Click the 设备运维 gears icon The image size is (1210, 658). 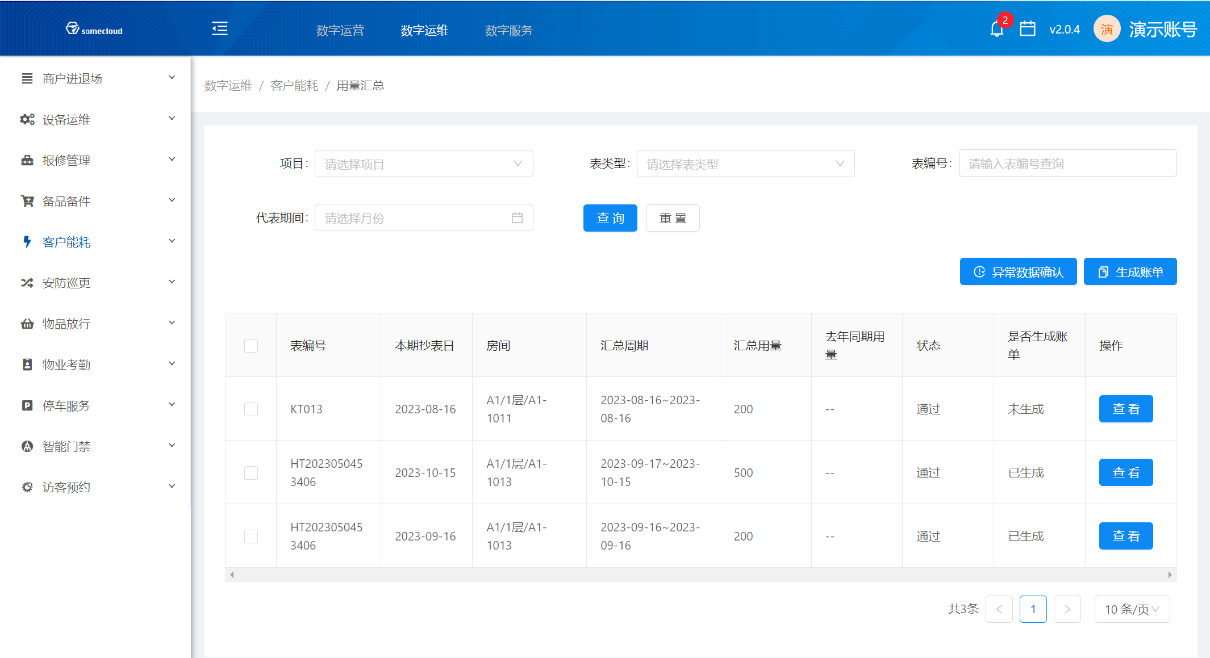(x=27, y=119)
